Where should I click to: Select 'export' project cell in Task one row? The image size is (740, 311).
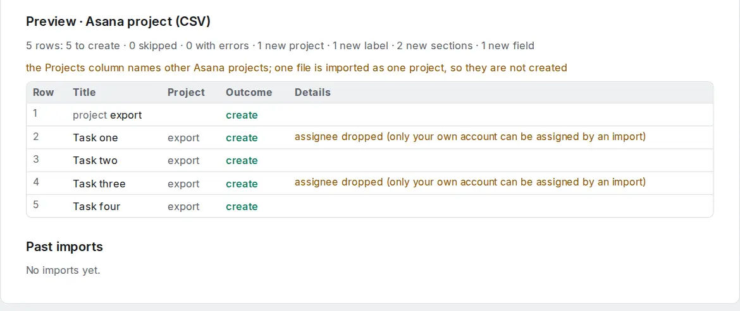tap(183, 138)
